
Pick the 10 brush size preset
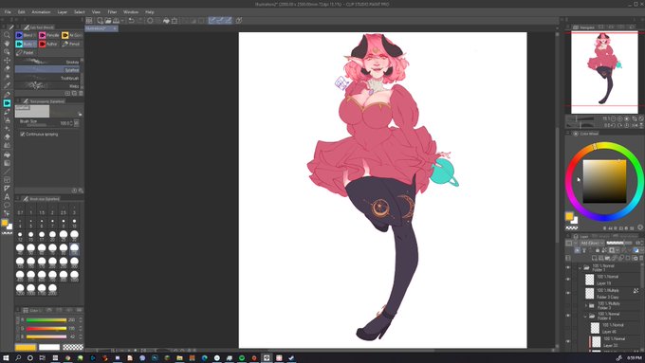point(74,223)
